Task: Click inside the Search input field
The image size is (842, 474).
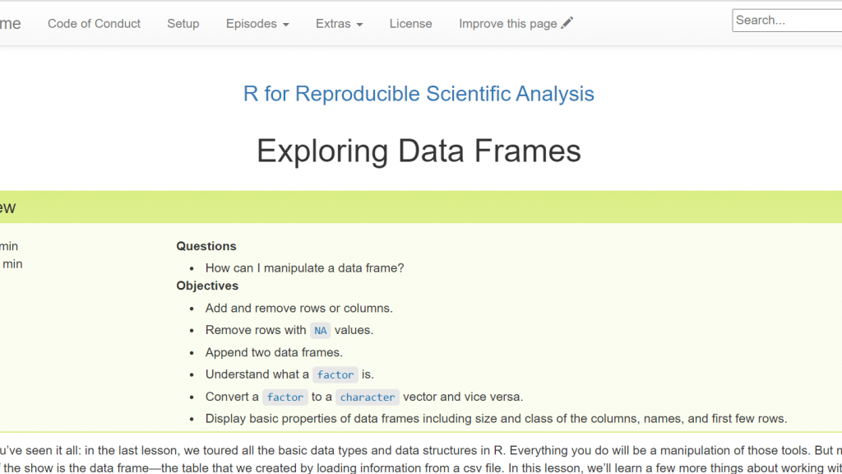Action: [x=787, y=21]
